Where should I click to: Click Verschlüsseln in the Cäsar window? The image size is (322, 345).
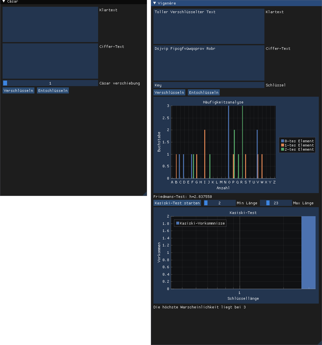[19, 91]
